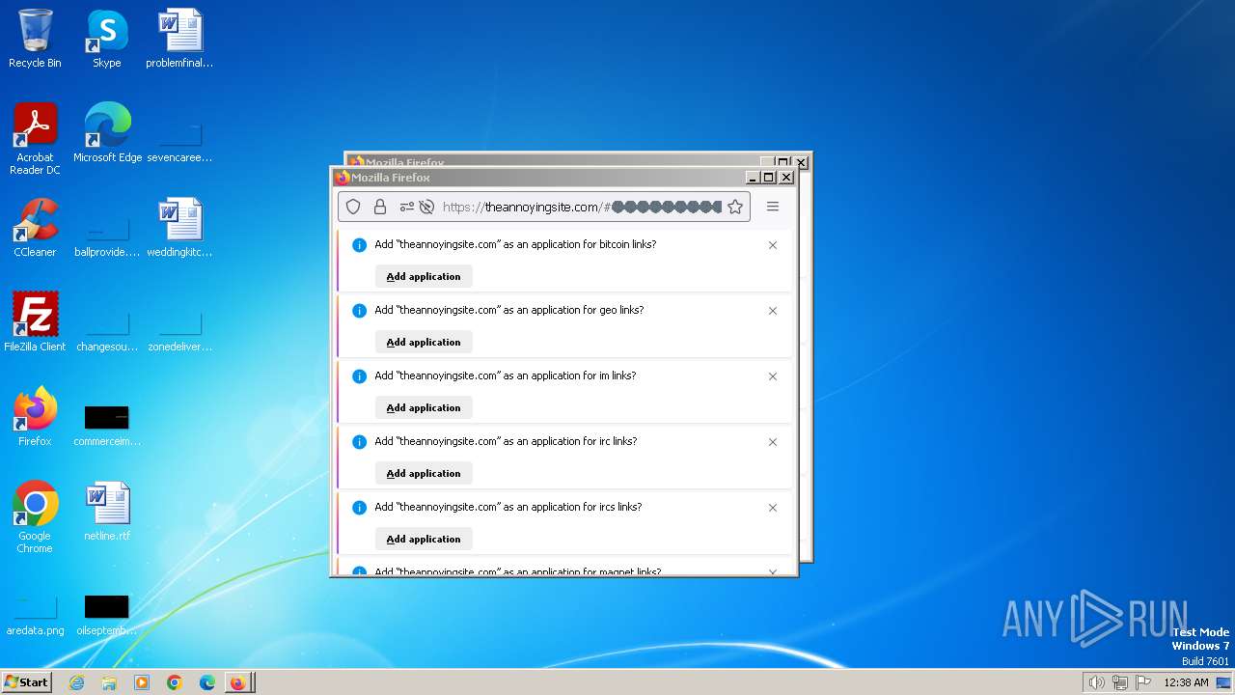Click info icon on im links notification
1235x695 pixels.
(x=359, y=376)
